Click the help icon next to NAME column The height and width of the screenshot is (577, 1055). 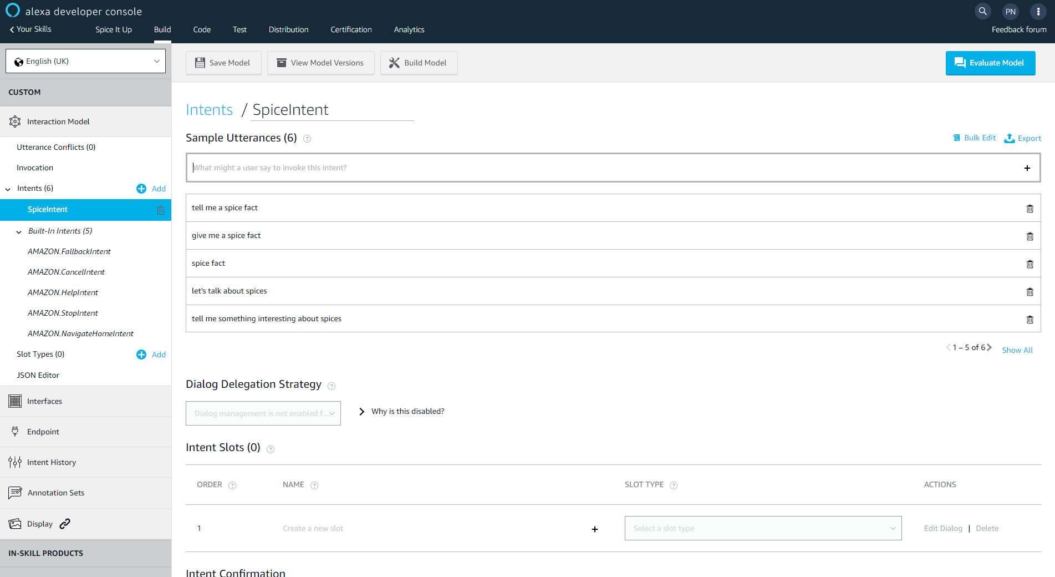314,485
